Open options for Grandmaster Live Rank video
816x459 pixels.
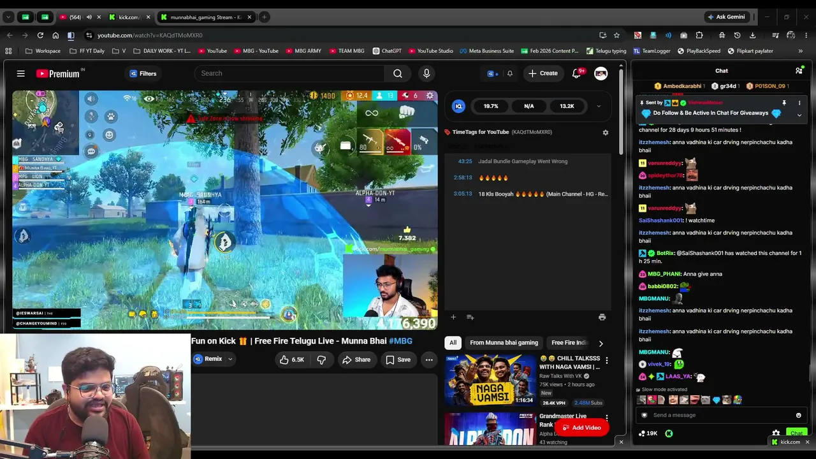[606, 418]
